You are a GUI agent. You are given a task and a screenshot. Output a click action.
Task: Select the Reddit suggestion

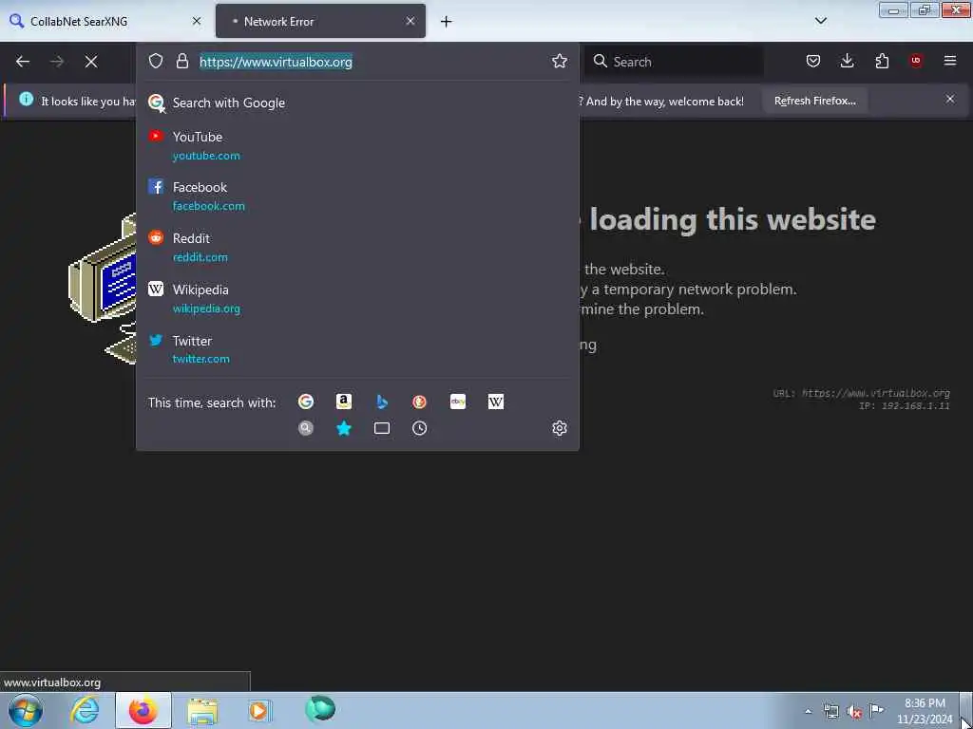pos(357,248)
